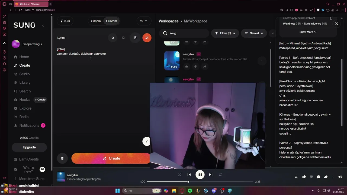
Task: Open comments for the playing song
Action: point(319,177)
